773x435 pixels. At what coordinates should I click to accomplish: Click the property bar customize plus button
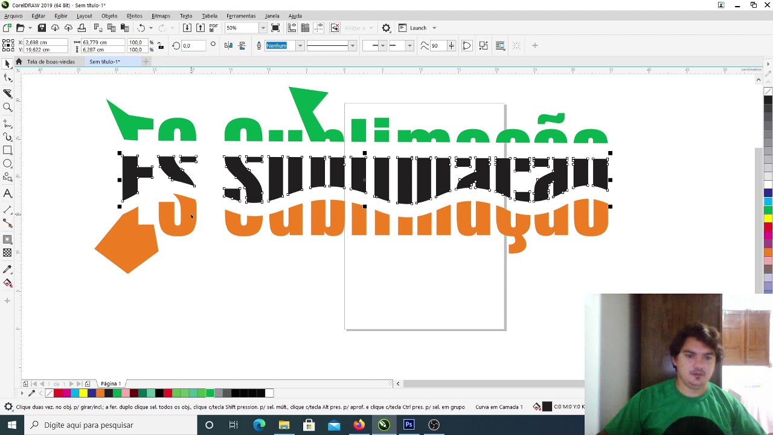tap(534, 45)
